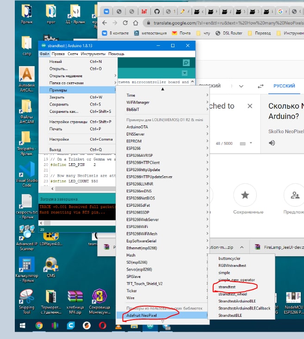The width and height of the screenshot is (304, 339).
Task: Switch to the IoT browser tab
Action: [144, 12]
